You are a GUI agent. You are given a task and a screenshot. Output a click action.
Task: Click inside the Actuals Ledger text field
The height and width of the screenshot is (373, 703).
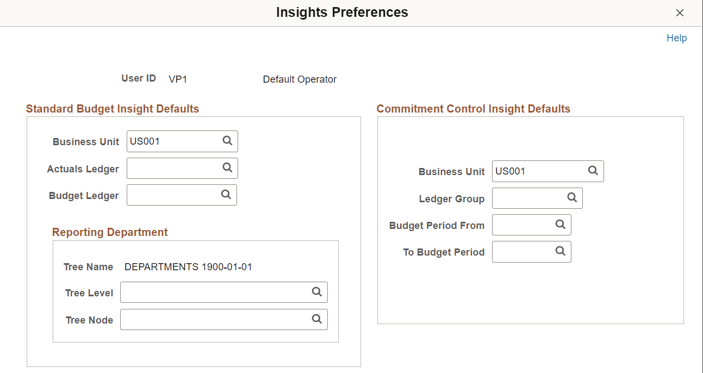click(174, 168)
